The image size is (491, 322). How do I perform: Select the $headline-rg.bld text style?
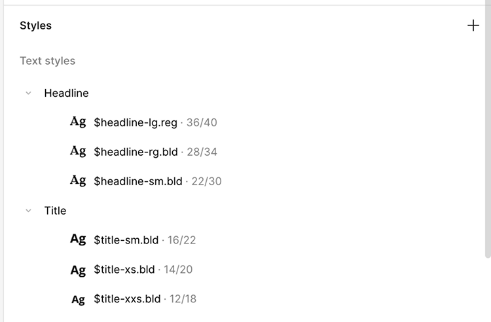tap(136, 152)
